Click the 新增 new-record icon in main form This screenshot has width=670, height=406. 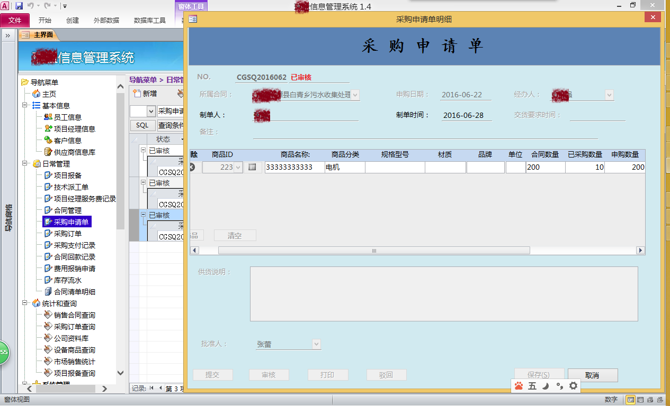click(137, 94)
